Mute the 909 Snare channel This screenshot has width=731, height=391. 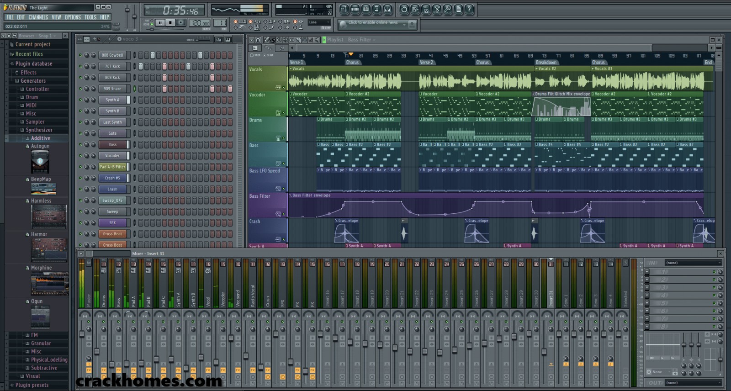(80, 89)
